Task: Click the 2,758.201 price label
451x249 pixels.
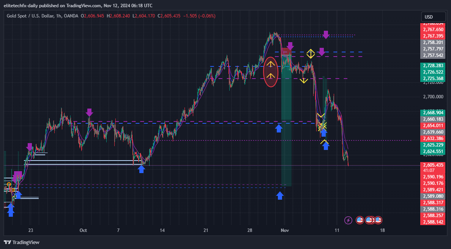Action: [x=433, y=42]
